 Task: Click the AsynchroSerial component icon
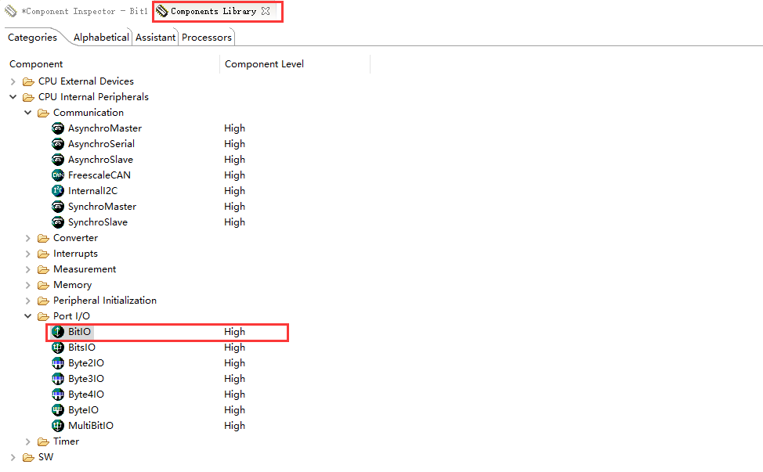click(x=58, y=144)
